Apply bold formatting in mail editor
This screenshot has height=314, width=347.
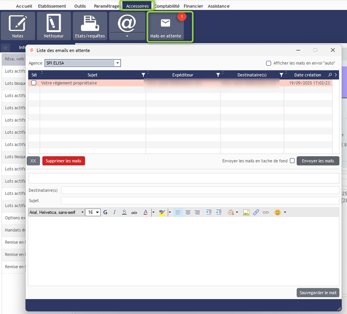pos(105,213)
